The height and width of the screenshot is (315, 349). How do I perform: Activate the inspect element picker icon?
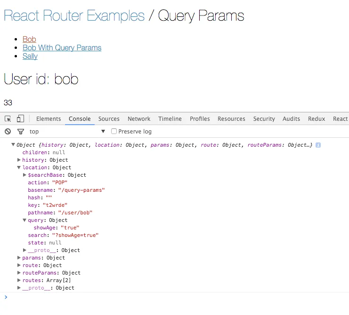coord(8,119)
